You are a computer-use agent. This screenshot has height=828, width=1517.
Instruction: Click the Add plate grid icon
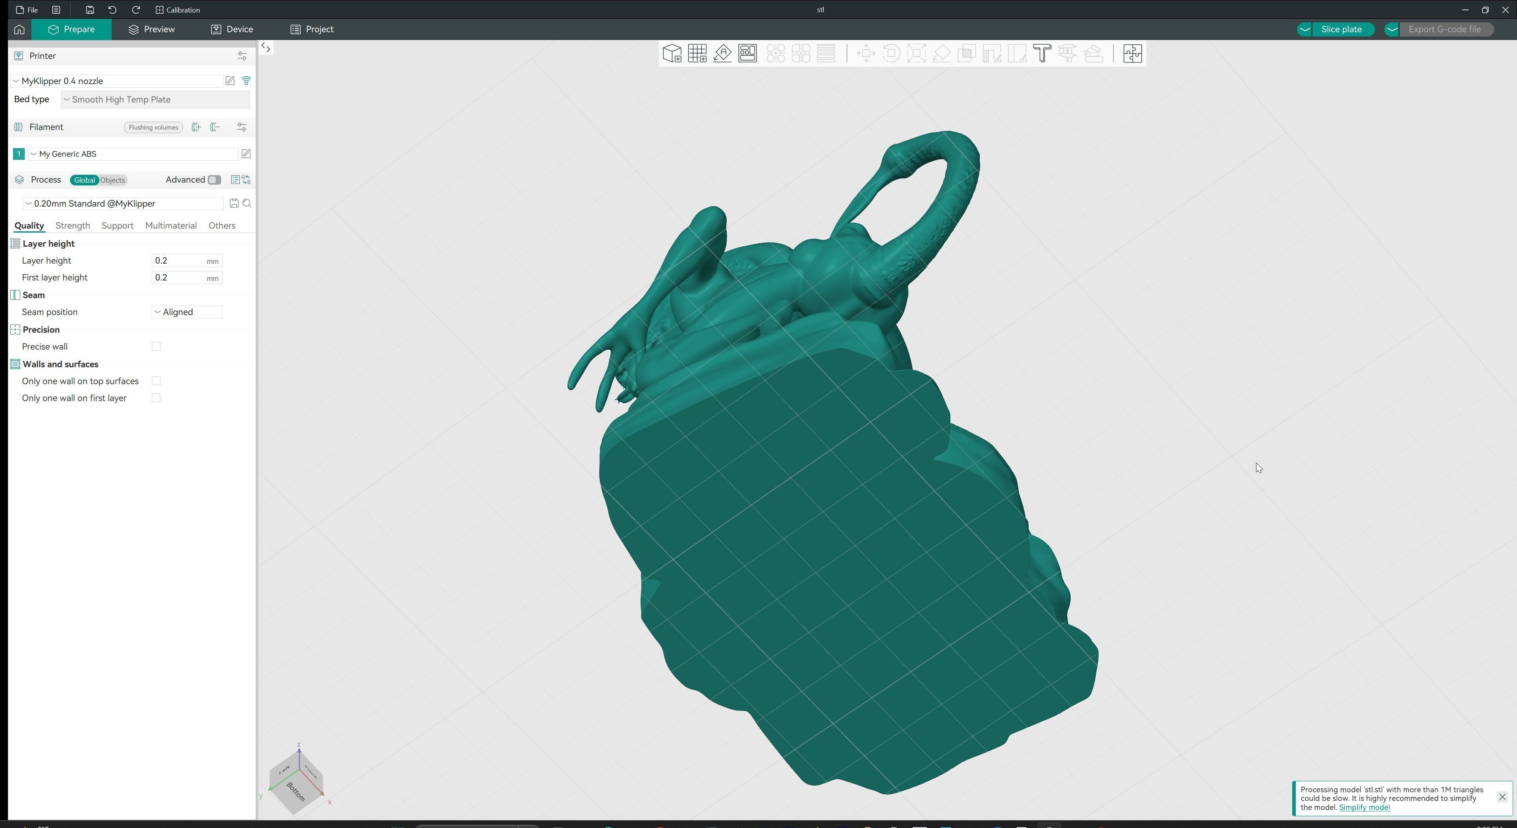click(x=697, y=53)
